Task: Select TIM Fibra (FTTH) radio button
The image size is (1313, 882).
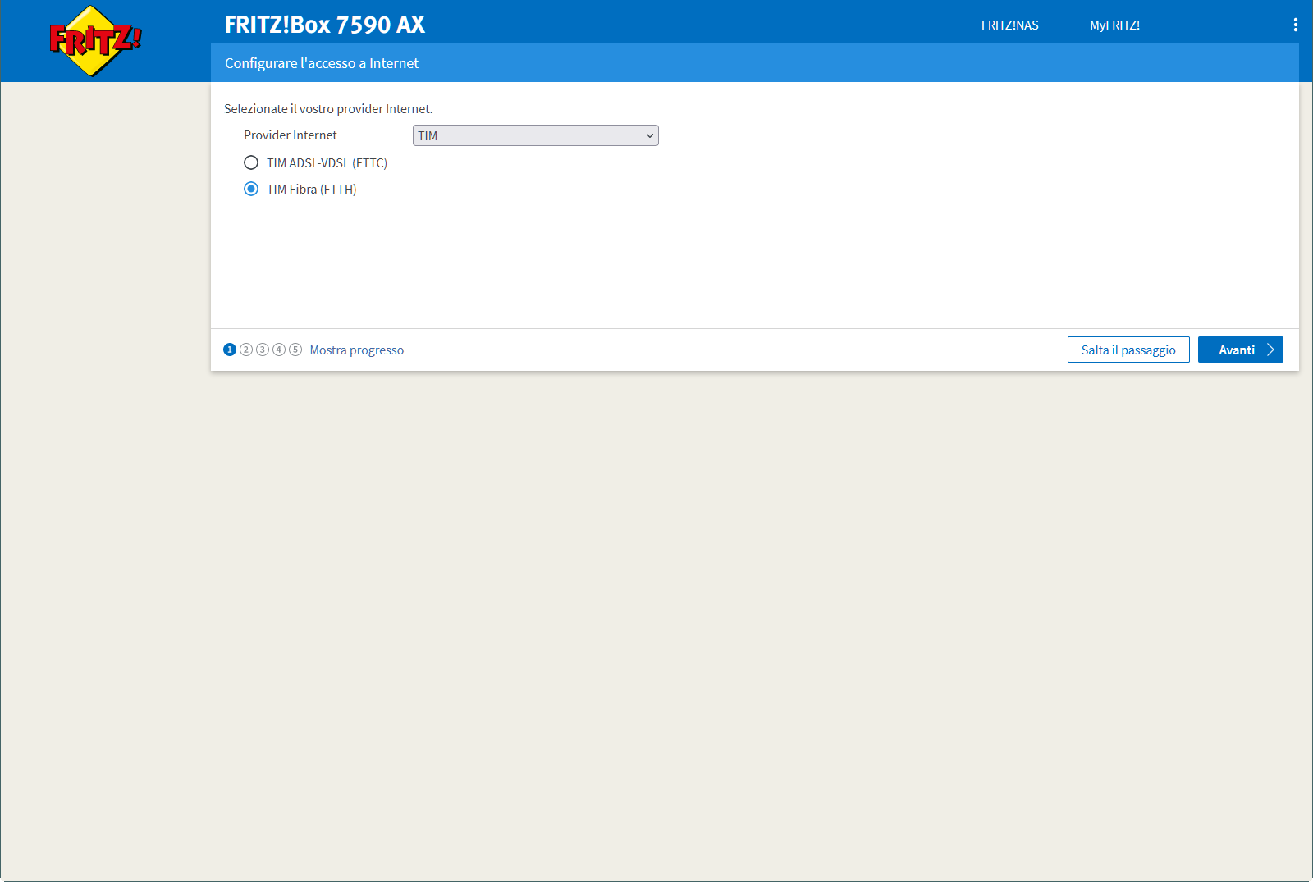Action: click(x=251, y=189)
